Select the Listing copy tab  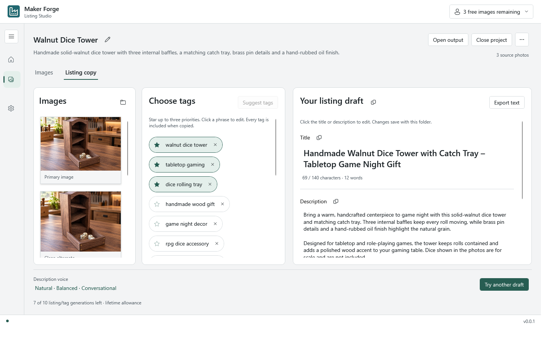81,73
